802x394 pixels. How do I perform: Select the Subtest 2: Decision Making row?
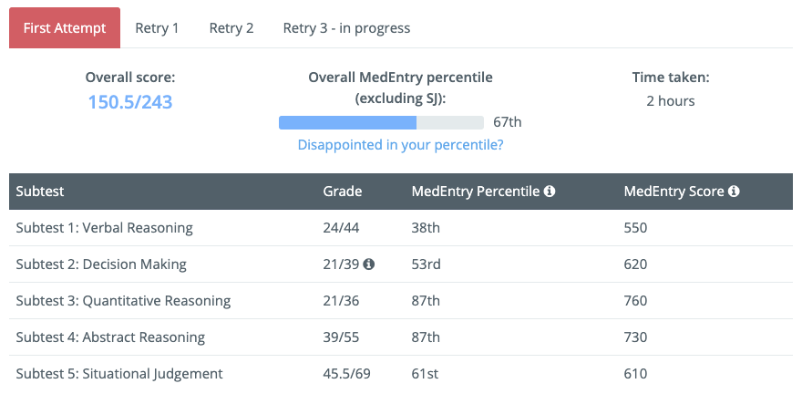(x=401, y=264)
